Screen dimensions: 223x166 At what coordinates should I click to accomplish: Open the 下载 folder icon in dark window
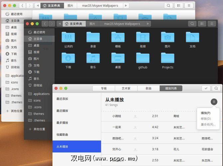point(68,58)
